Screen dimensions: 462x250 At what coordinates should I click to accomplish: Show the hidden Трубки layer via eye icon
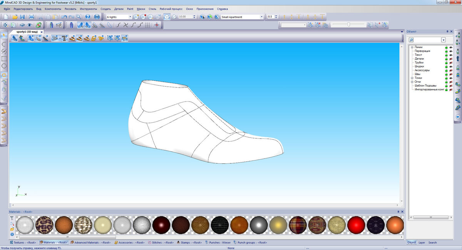(451, 63)
